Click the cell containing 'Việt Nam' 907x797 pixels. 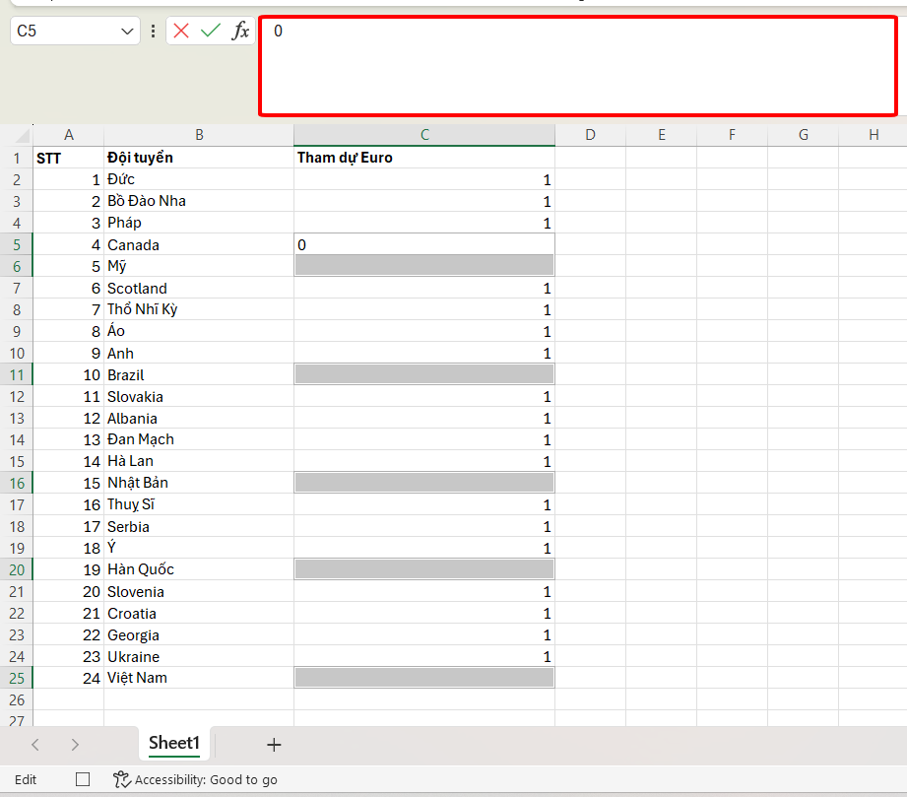point(199,679)
